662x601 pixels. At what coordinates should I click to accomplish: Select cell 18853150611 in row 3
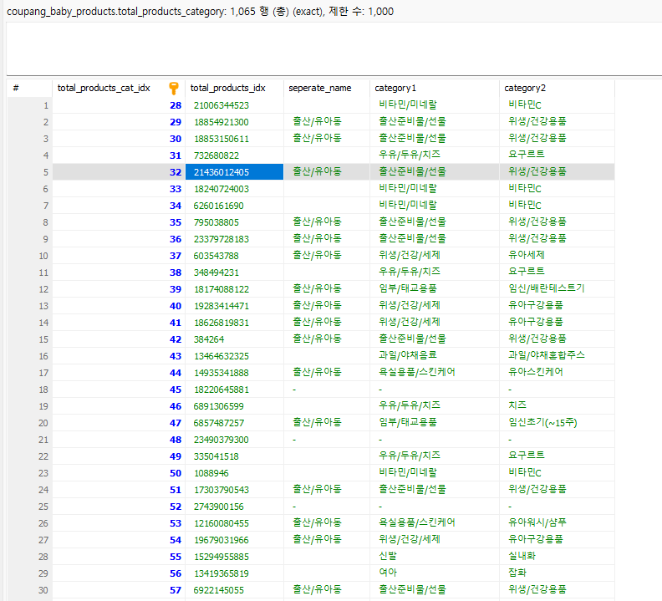(234, 139)
